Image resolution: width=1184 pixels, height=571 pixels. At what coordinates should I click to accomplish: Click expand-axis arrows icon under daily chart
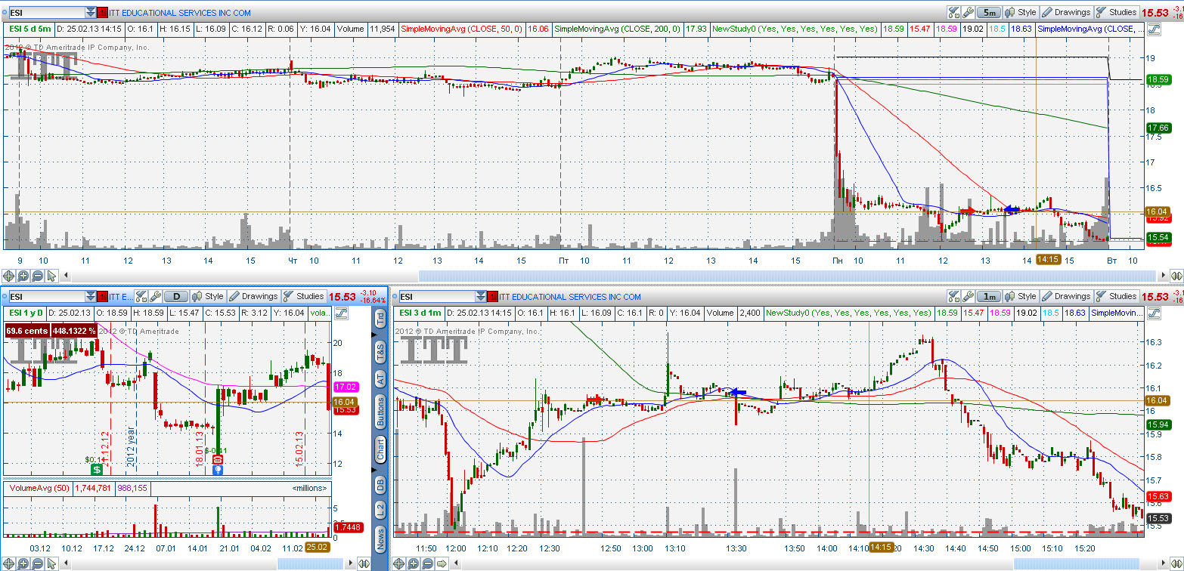tap(364, 563)
